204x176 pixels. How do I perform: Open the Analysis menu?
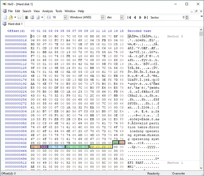click(x=47, y=11)
